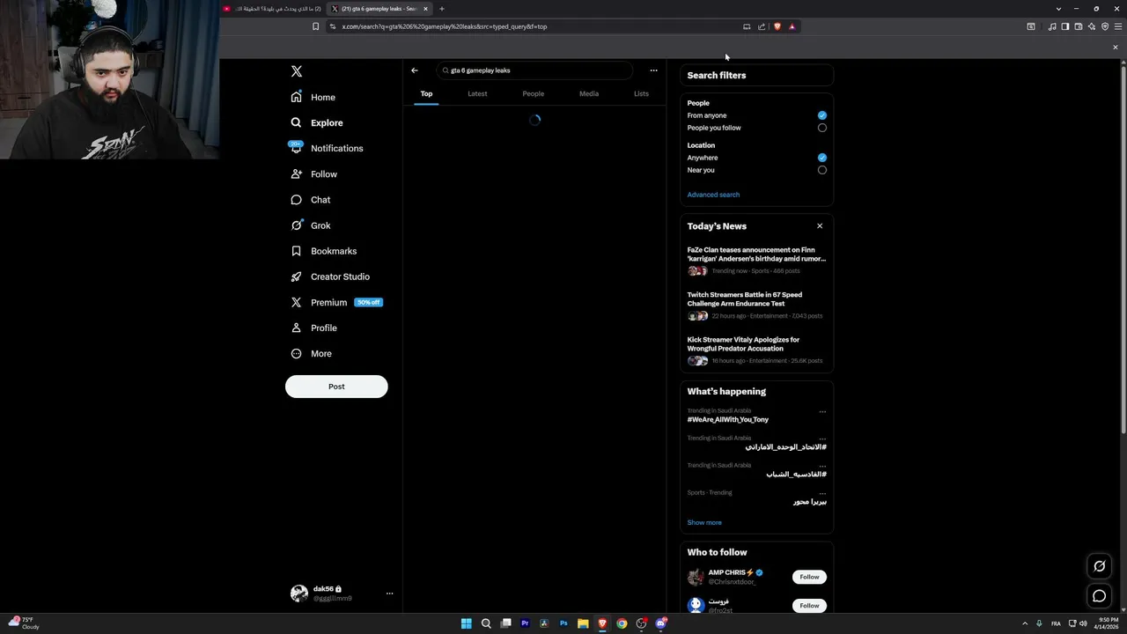Follow the فروست account
This screenshot has height=634, width=1127.
point(809,606)
